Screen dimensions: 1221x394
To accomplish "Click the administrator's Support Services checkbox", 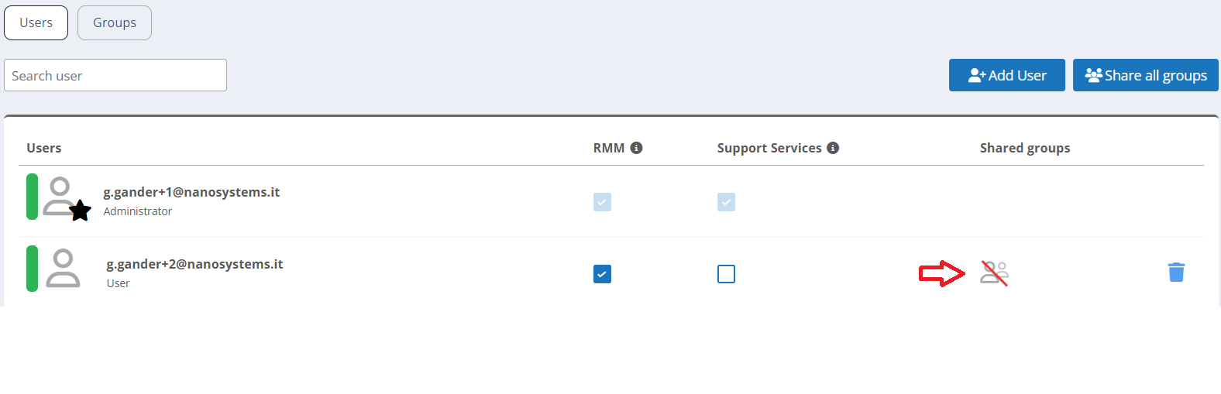I will pos(726,202).
